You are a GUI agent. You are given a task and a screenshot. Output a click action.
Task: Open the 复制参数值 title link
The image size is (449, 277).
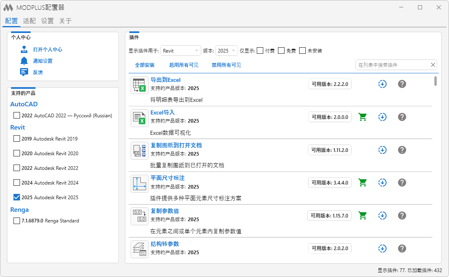pos(164,211)
